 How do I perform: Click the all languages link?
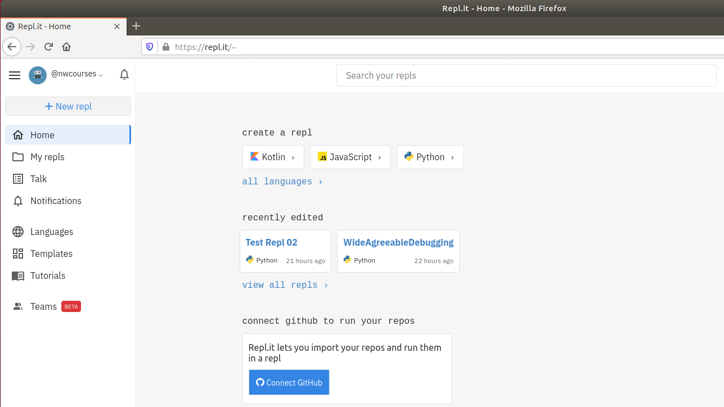282,182
